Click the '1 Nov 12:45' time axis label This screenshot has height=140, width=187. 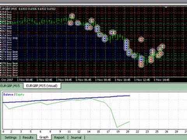coord(142,80)
